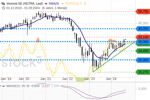Click the MACD(12, 26, 9) indicator label
The image size is (150, 100).
click(x=18, y=86)
